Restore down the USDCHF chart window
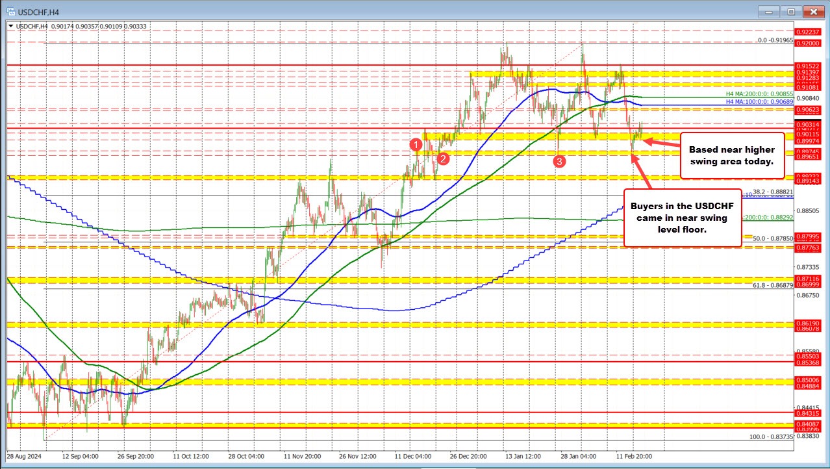The height and width of the screenshot is (469, 830). pyautogui.click(x=790, y=11)
